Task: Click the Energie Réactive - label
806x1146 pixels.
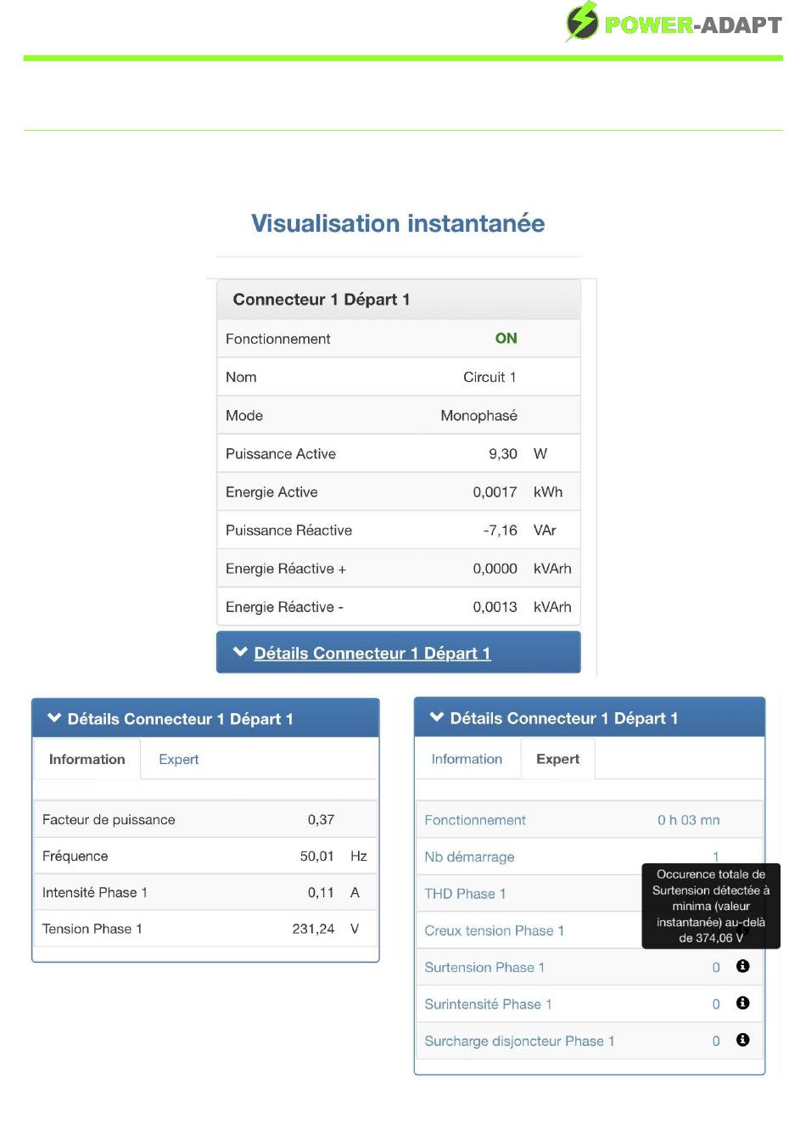Action: (x=284, y=607)
